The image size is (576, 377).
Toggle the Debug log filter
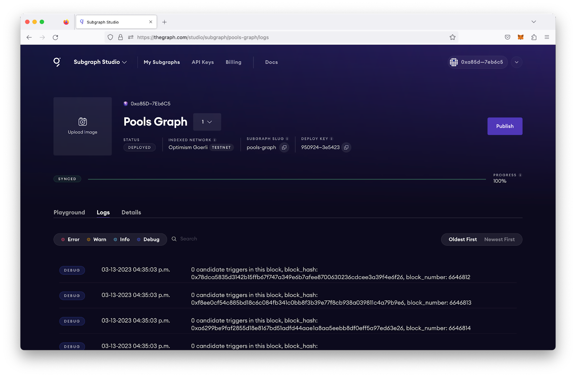coord(148,239)
